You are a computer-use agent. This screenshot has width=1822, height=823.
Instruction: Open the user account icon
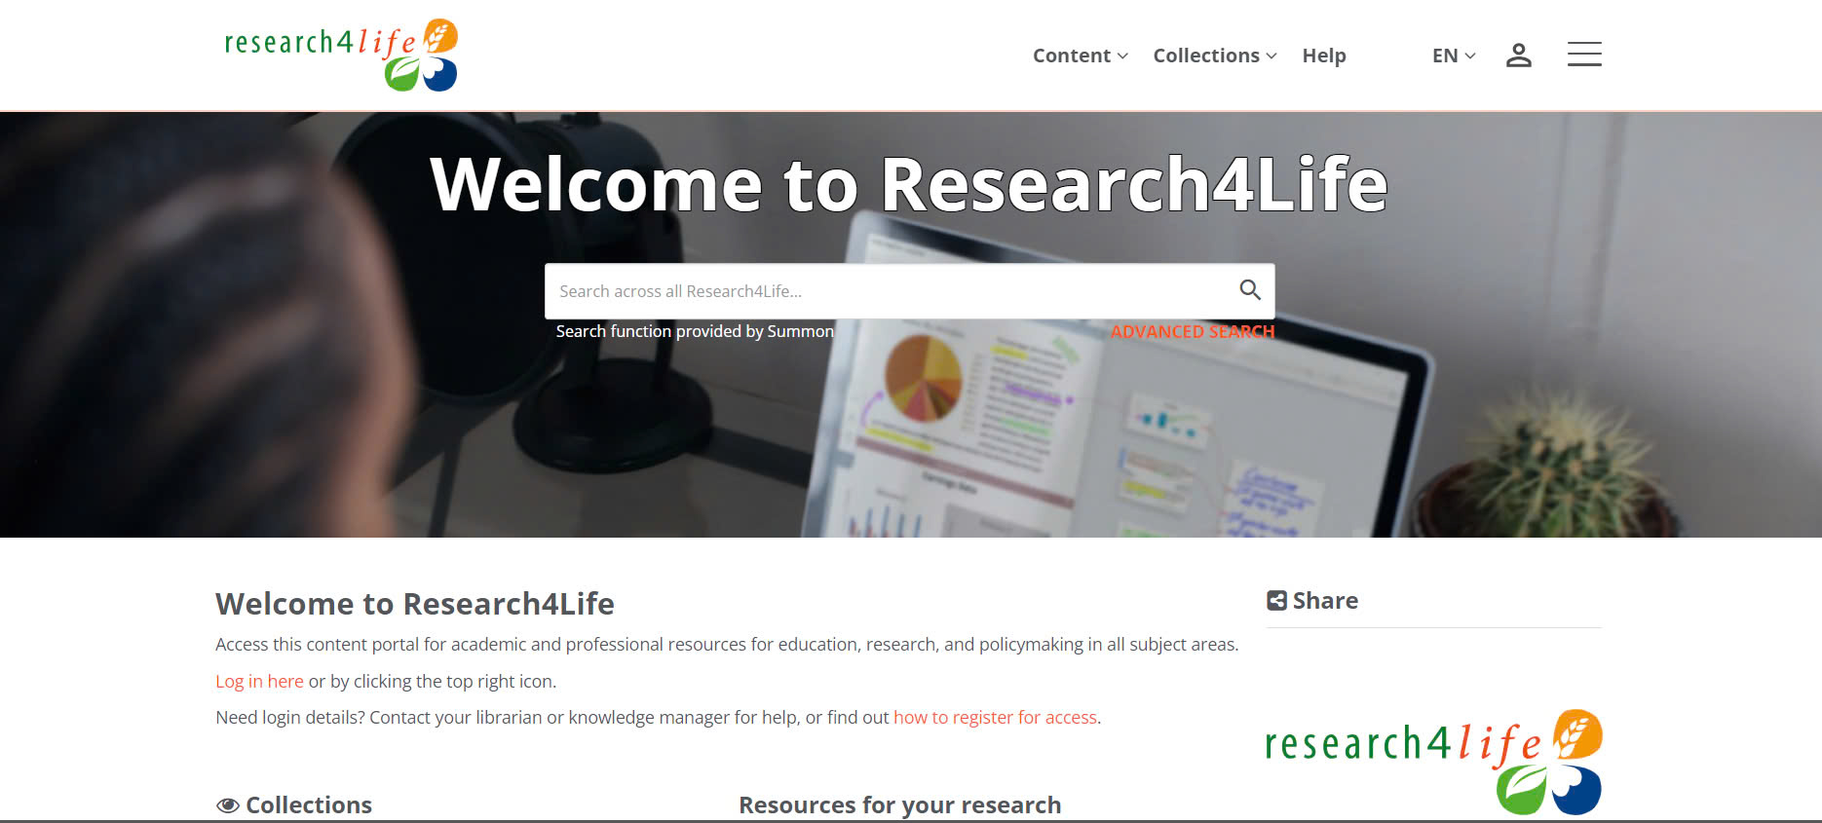1519,55
